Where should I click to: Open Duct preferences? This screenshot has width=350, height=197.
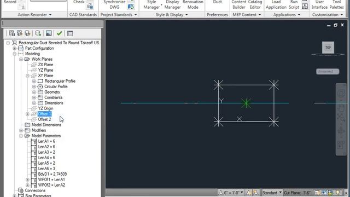click(217, 2)
